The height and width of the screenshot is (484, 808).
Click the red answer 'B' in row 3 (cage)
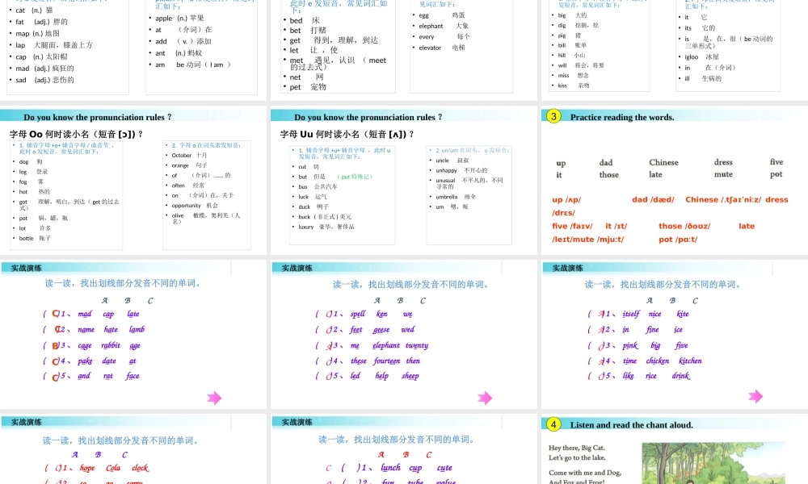(x=56, y=345)
